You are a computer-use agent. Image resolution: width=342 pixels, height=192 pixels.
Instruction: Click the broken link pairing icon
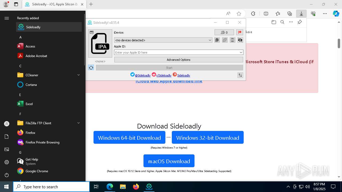(x=225, y=40)
